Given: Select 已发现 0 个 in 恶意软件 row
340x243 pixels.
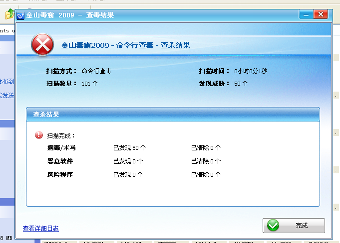Looking at the screenshot, I should [128, 161].
